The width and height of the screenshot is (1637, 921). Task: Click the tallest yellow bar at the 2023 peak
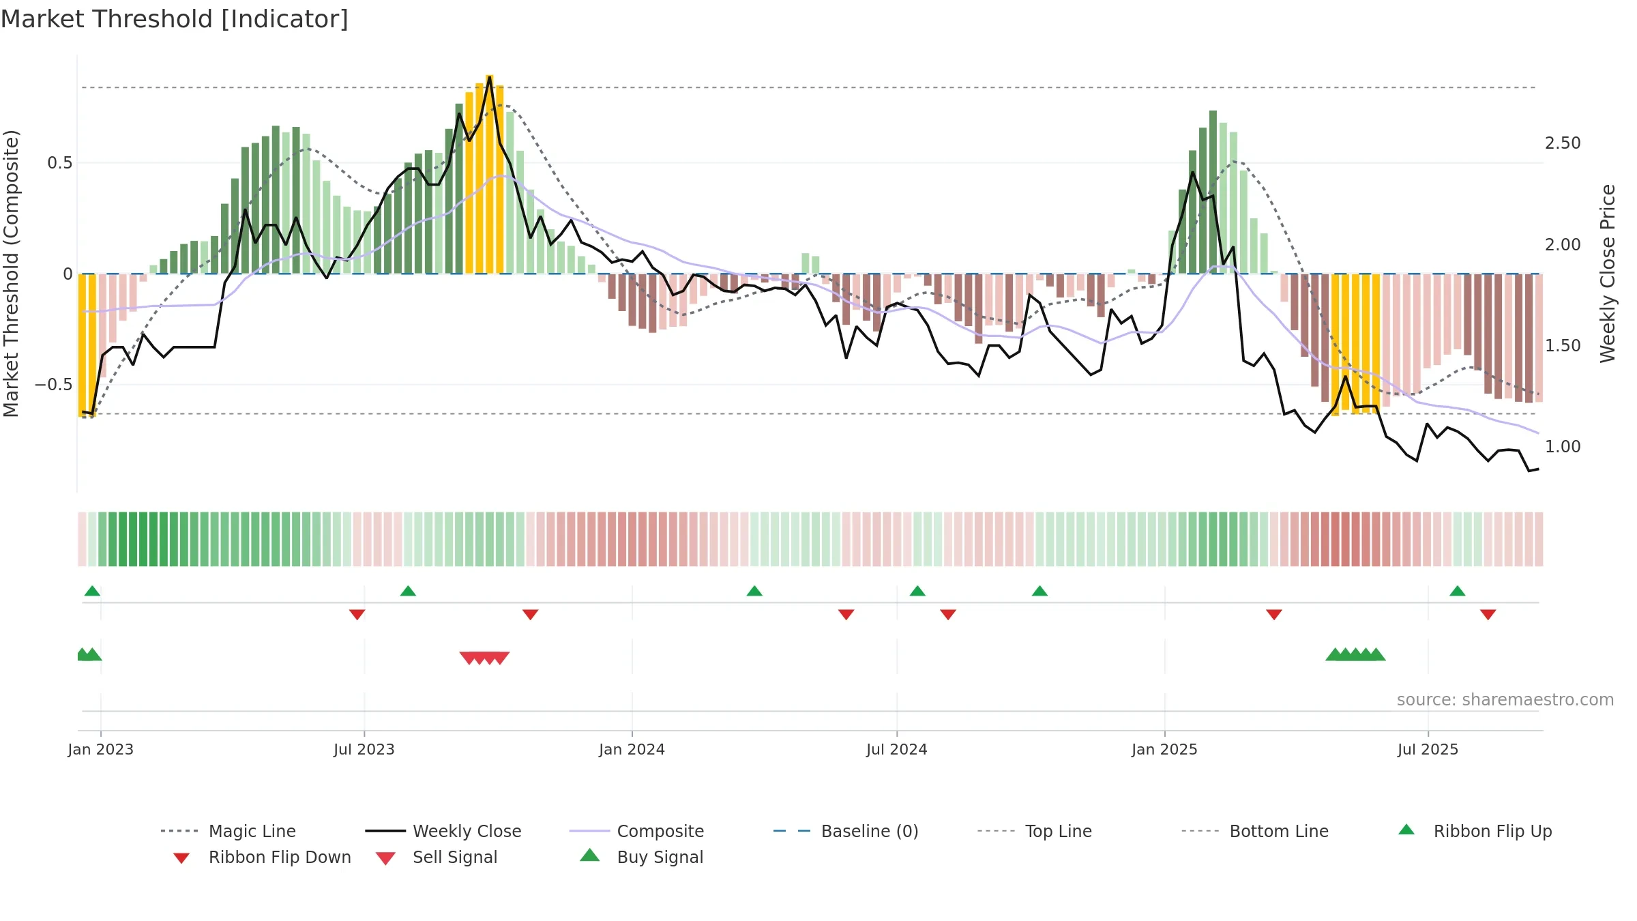point(490,174)
